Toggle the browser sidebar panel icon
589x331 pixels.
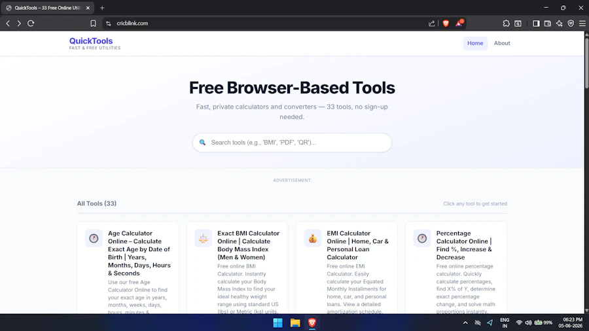536,24
